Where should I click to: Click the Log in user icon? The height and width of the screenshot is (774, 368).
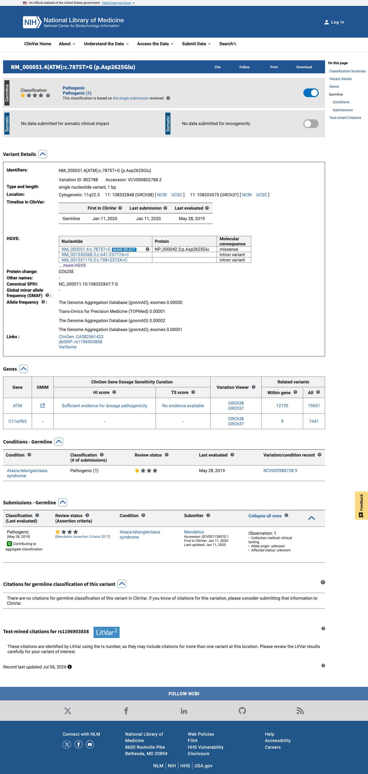(326, 22)
